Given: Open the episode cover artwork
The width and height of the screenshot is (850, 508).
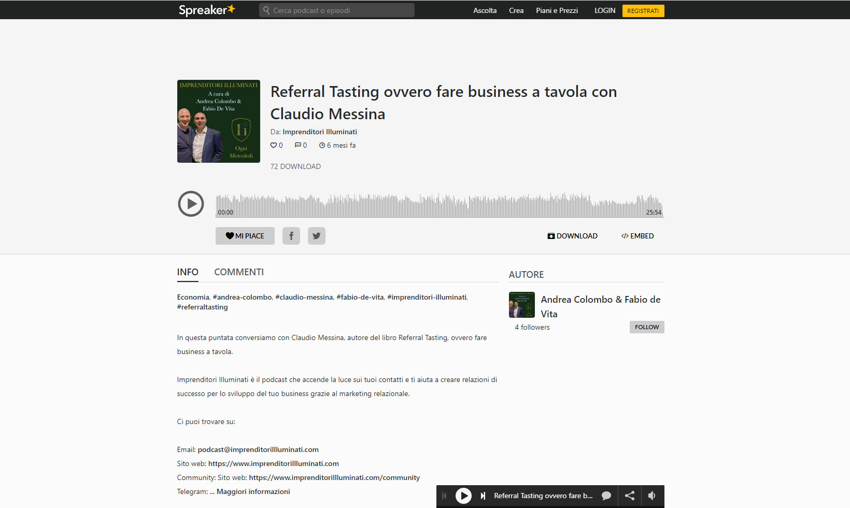Looking at the screenshot, I should pyautogui.click(x=219, y=121).
